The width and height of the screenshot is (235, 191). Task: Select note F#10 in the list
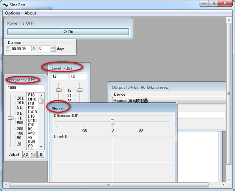click(x=32, y=99)
